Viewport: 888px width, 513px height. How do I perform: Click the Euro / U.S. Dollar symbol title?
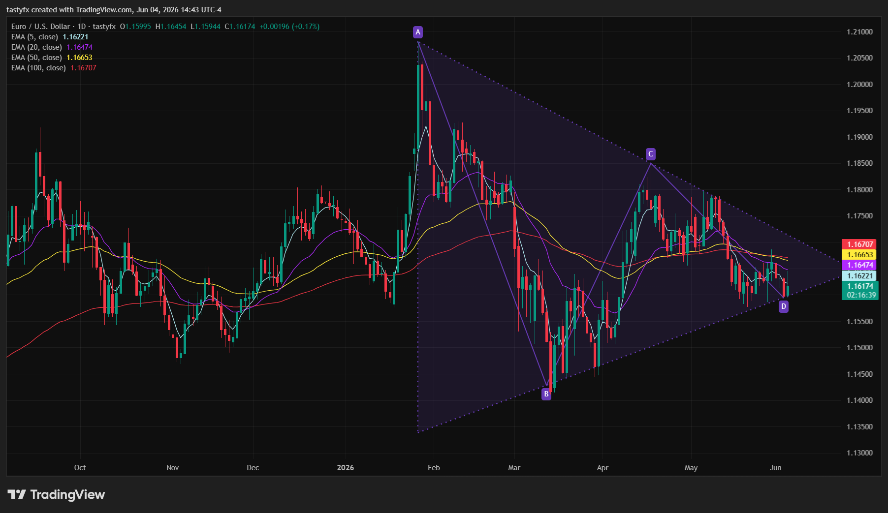pos(40,27)
